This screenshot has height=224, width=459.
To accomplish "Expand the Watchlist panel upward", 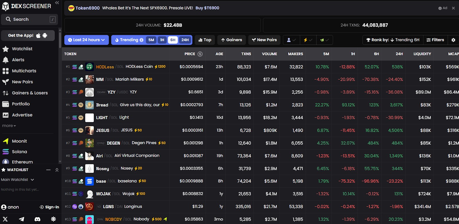I will click(57, 170).
